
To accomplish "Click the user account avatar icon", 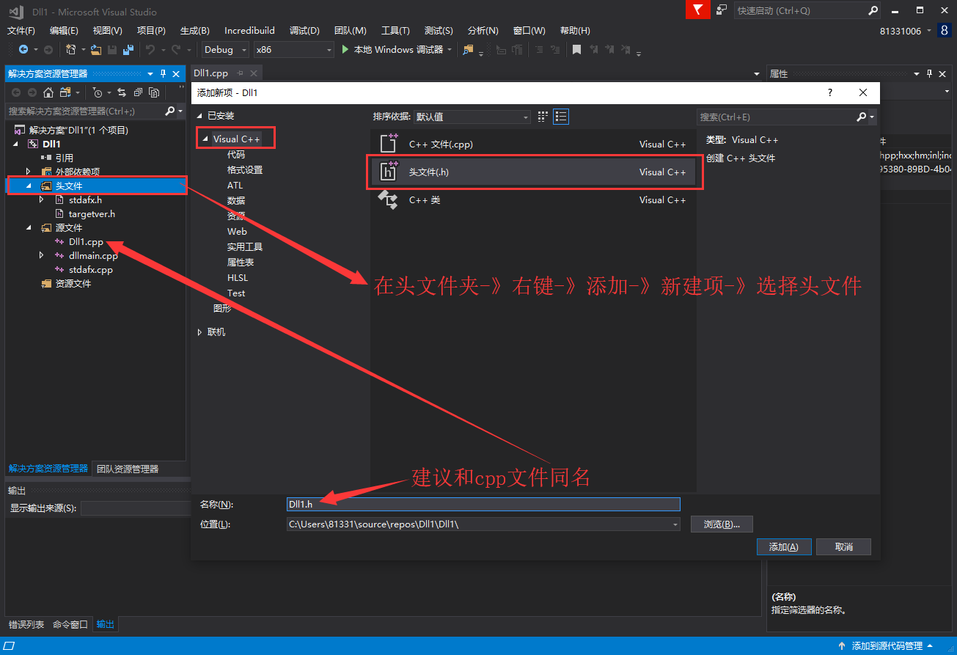I will tap(945, 30).
